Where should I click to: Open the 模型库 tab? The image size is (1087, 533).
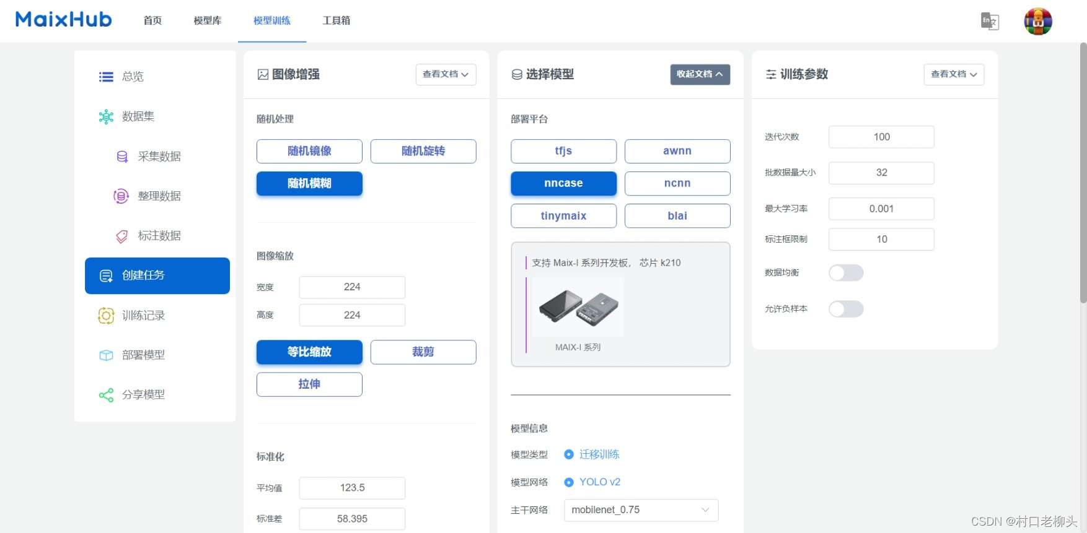coord(208,20)
